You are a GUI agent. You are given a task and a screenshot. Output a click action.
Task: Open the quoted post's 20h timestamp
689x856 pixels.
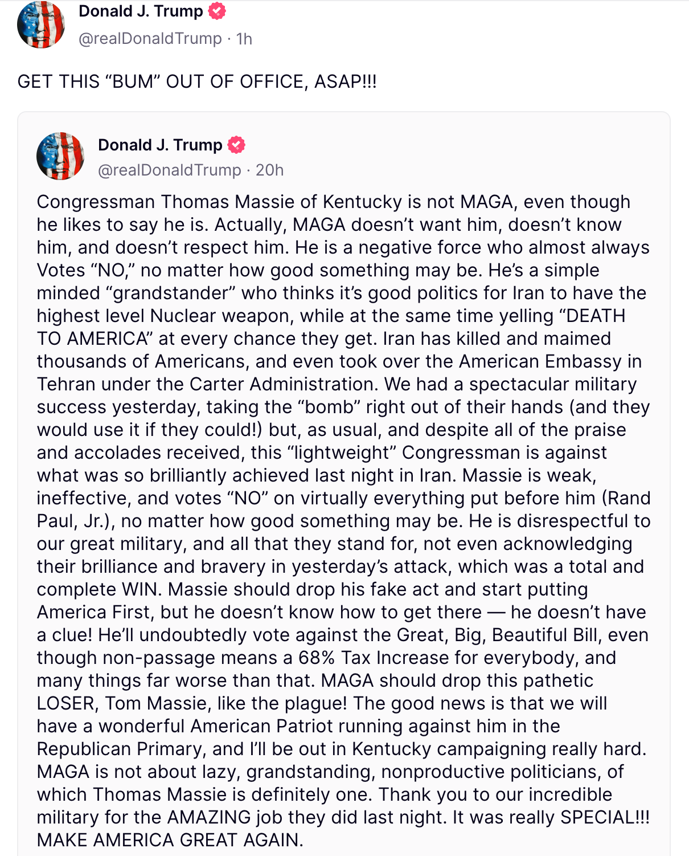coord(269,170)
